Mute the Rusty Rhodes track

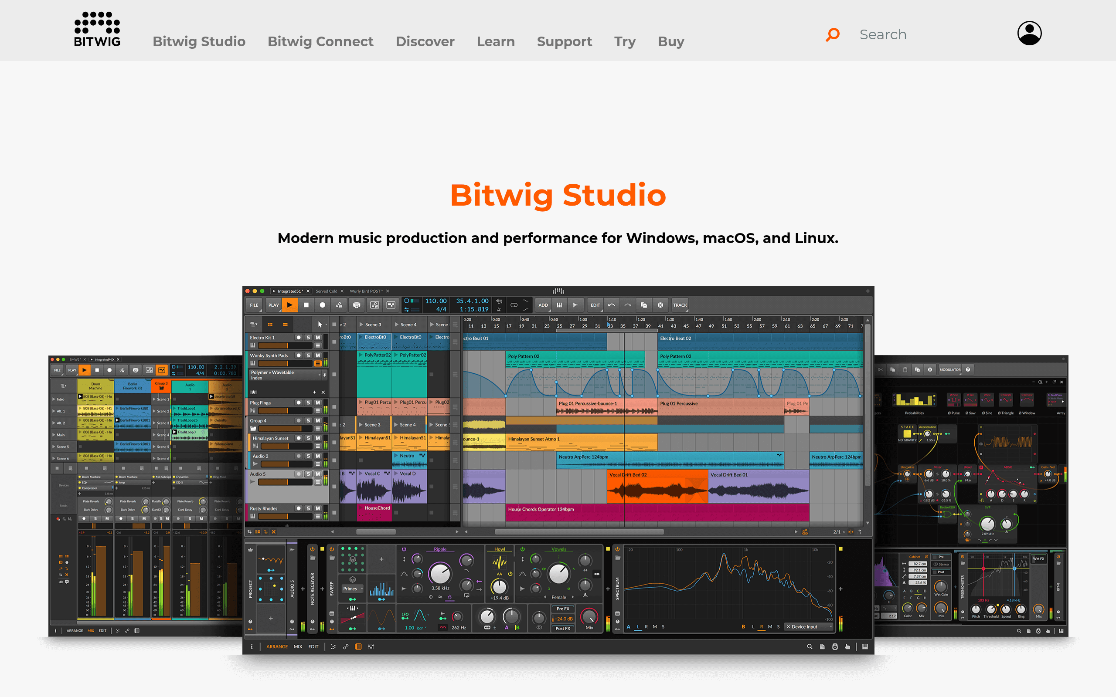(x=318, y=508)
